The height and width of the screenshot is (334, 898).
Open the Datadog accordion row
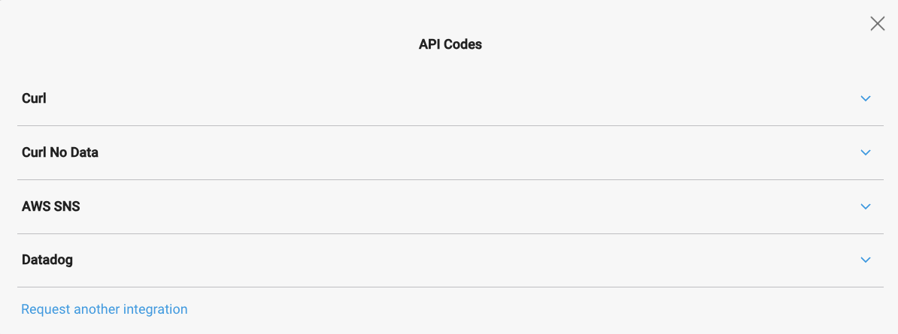450,260
